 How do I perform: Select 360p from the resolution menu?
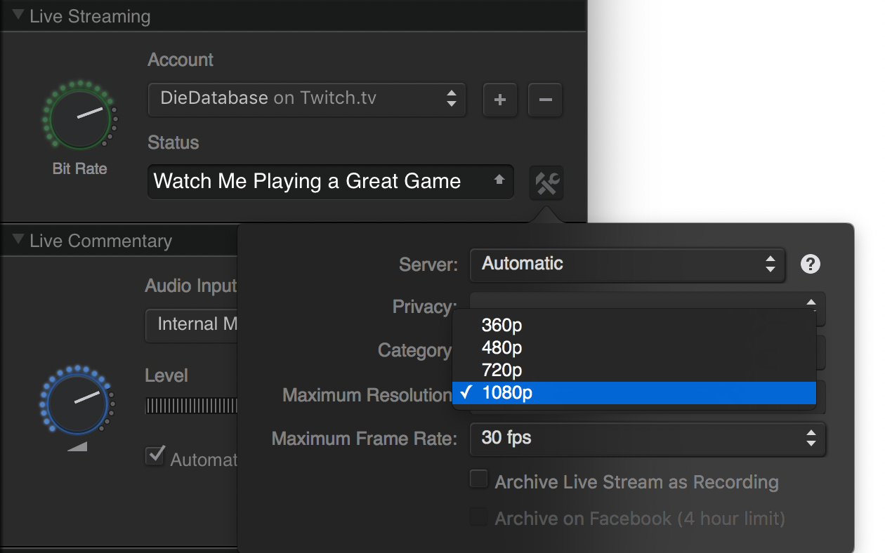(x=501, y=325)
